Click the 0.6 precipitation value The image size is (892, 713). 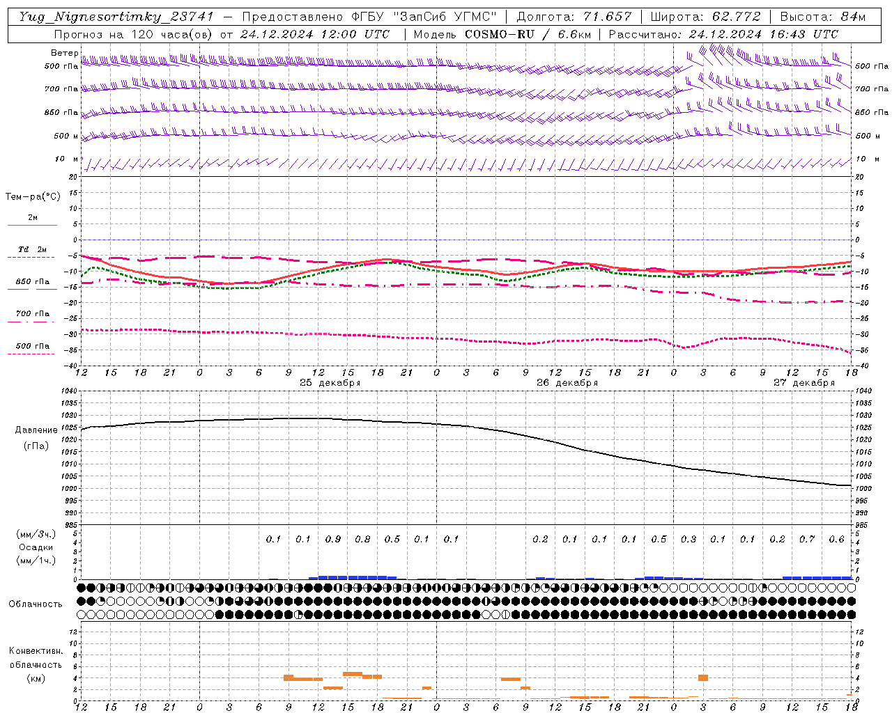tap(836, 539)
